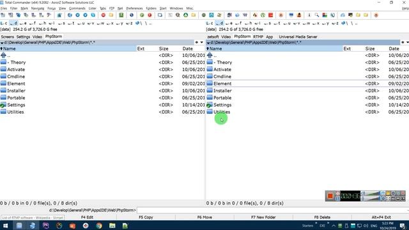Click the magnifier toolbar icon near Preferences
This screenshot has height=230, width=409.
tap(178, 15)
